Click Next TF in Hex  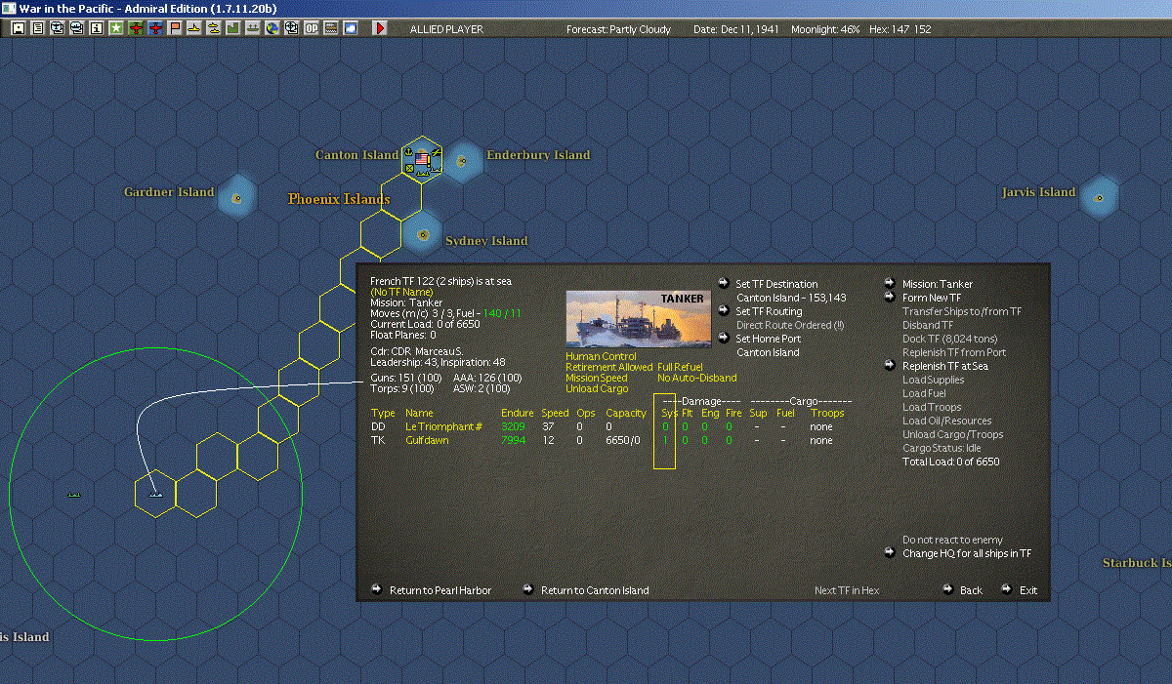click(x=847, y=590)
